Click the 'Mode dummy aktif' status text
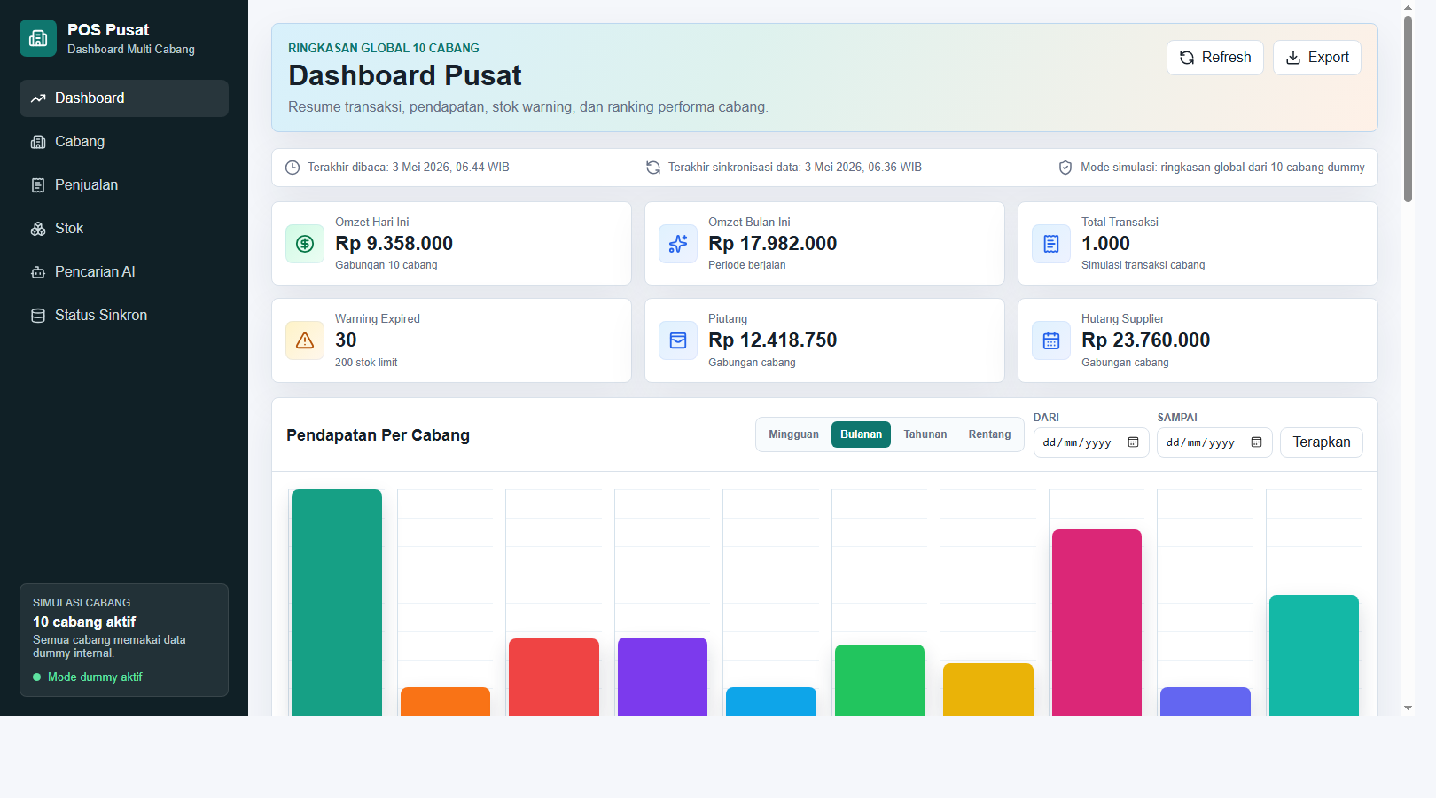The height and width of the screenshot is (798, 1436). [x=95, y=677]
